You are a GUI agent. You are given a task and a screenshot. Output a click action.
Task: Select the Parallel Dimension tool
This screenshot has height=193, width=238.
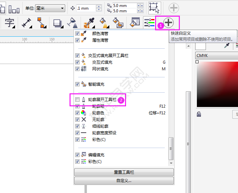tap(26, 23)
